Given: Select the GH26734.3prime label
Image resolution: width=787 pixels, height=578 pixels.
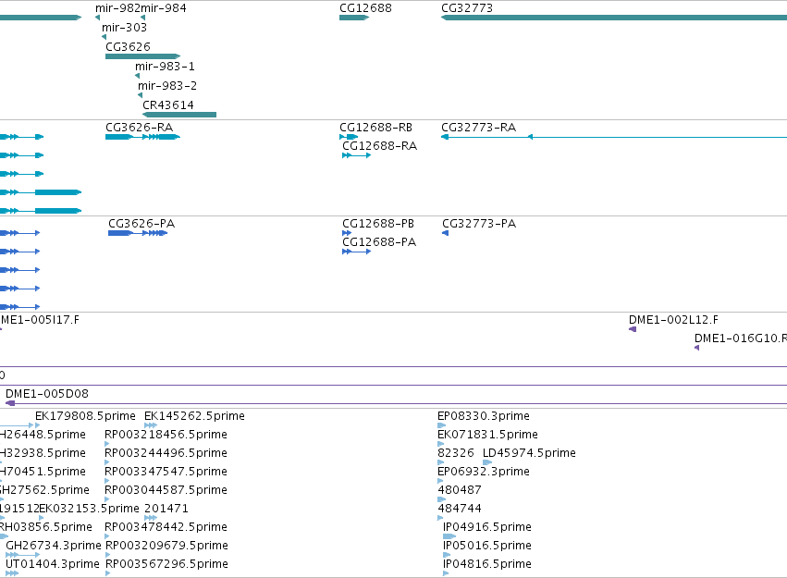Looking at the screenshot, I should pyautogui.click(x=54, y=546).
